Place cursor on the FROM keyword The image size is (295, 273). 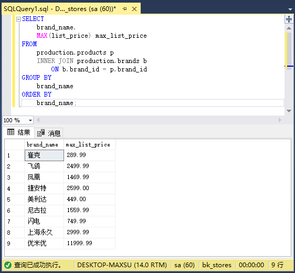pyautogui.click(x=29, y=44)
